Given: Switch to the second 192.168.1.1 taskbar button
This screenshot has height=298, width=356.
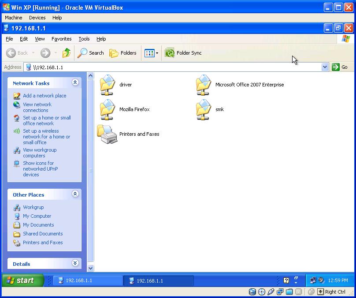Looking at the screenshot, I should tap(159, 280).
